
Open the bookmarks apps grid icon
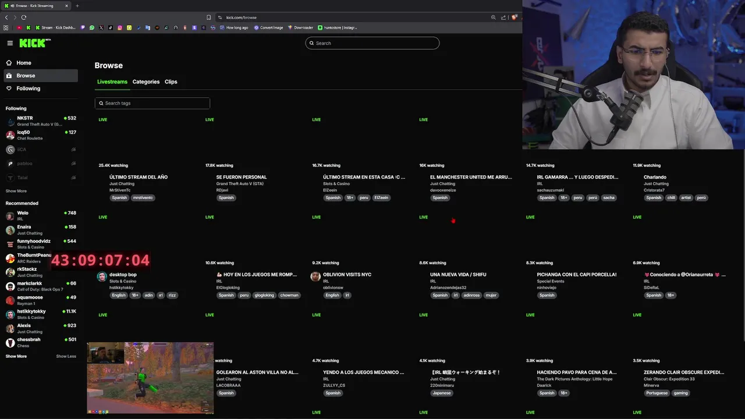click(x=6, y=27)
